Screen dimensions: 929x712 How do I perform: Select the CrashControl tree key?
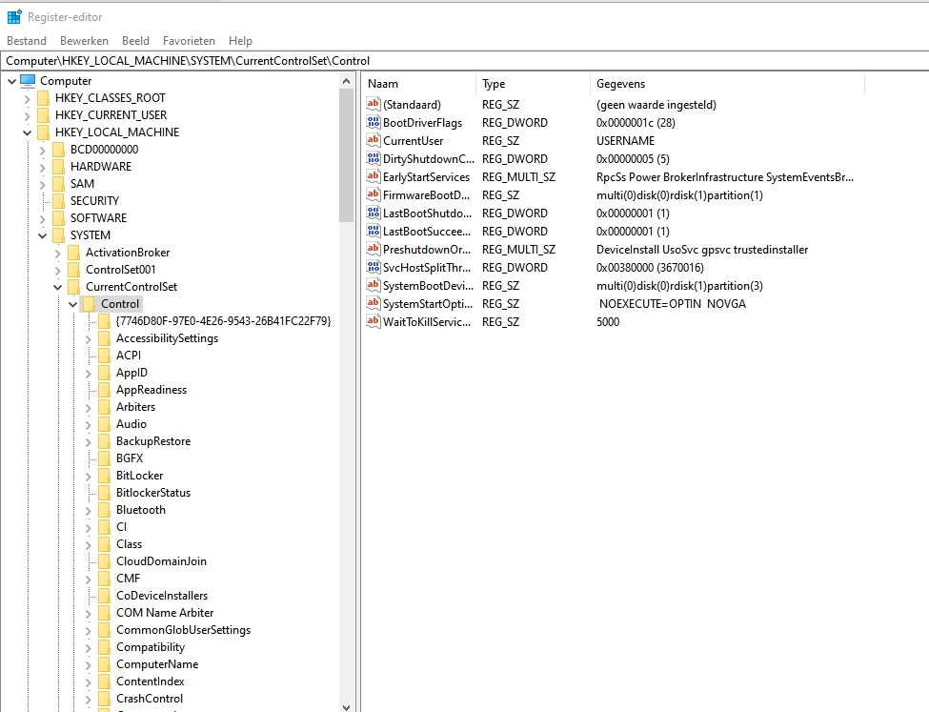tap(150, 699)
